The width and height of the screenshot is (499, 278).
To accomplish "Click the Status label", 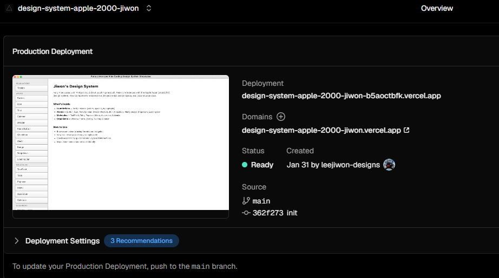I will tap(253, 151).
